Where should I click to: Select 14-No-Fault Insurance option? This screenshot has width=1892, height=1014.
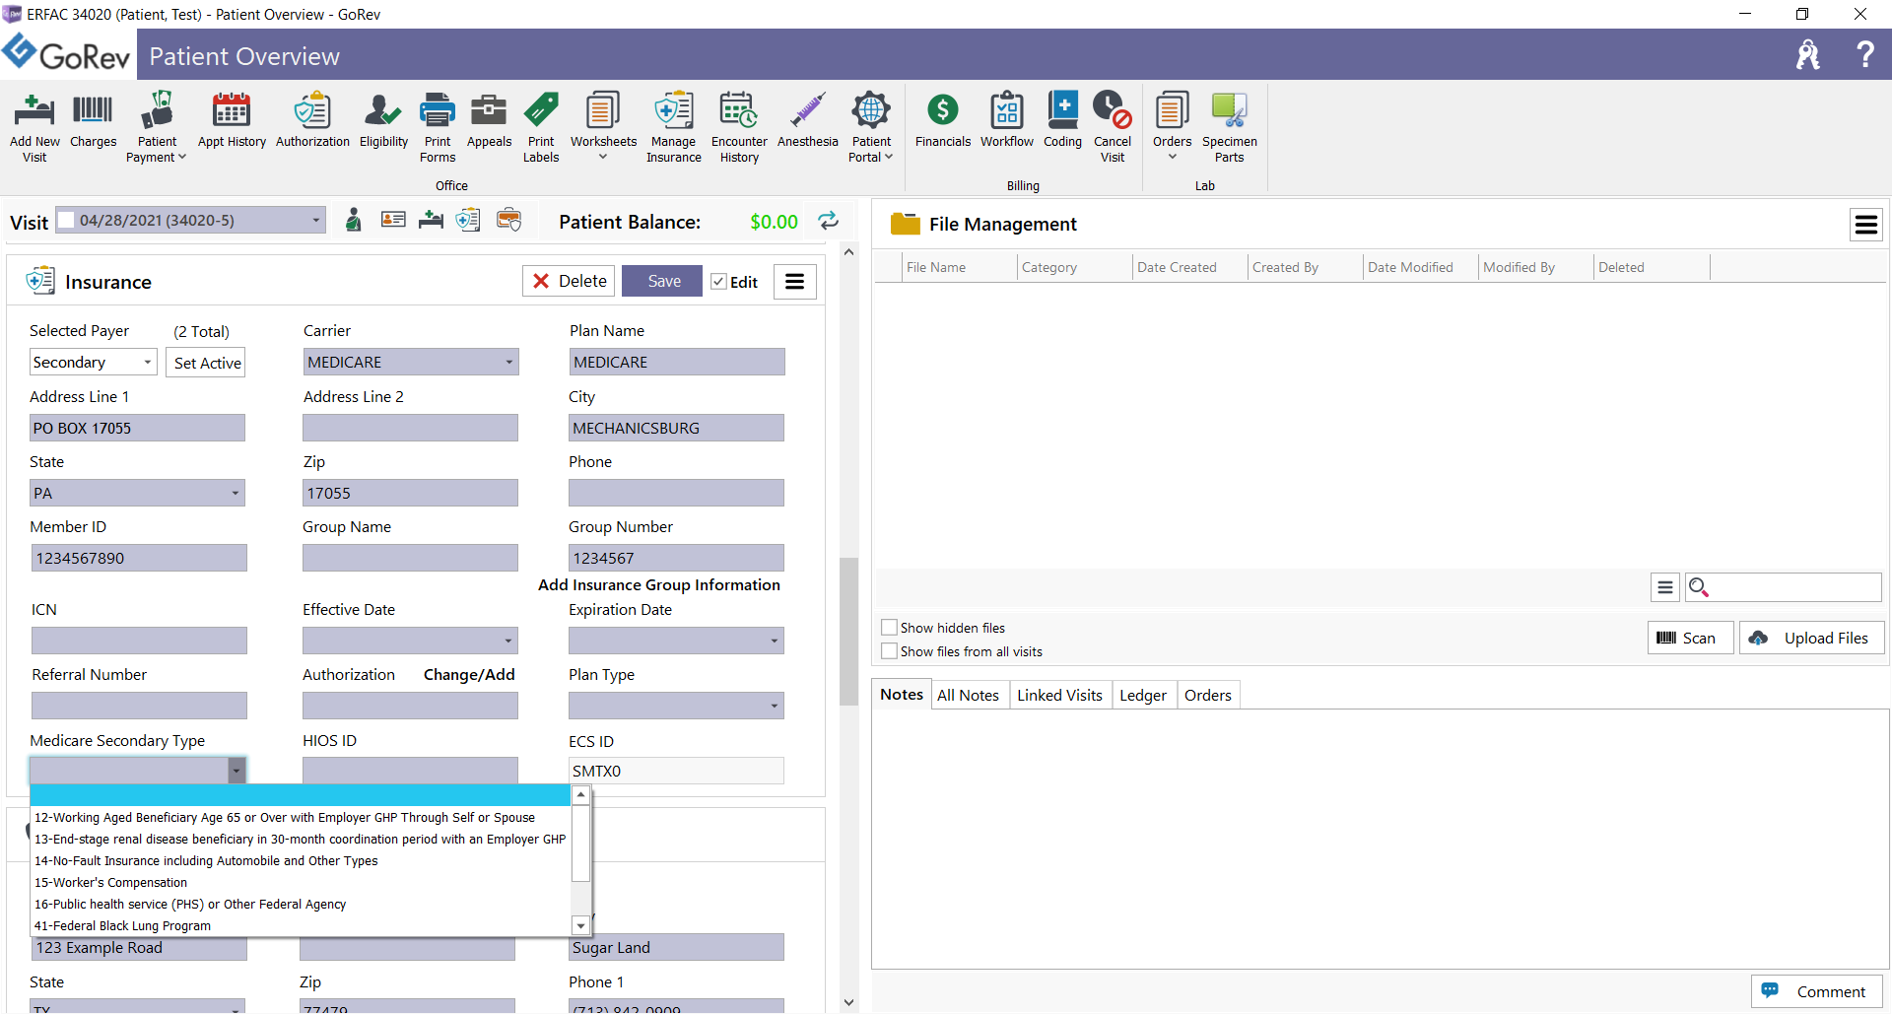301,861
